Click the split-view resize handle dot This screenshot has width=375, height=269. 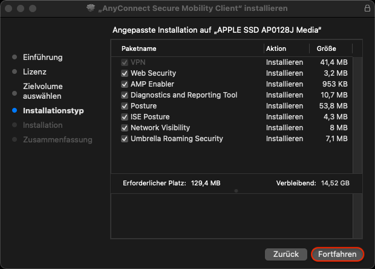(x=236, y=191)
